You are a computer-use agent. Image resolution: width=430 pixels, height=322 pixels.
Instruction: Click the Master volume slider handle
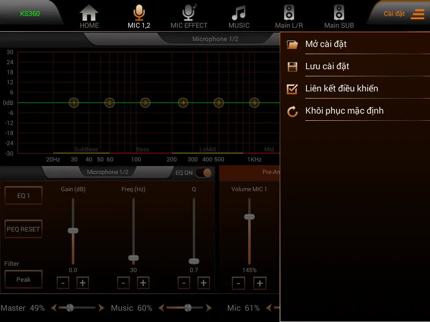point(70,308)
